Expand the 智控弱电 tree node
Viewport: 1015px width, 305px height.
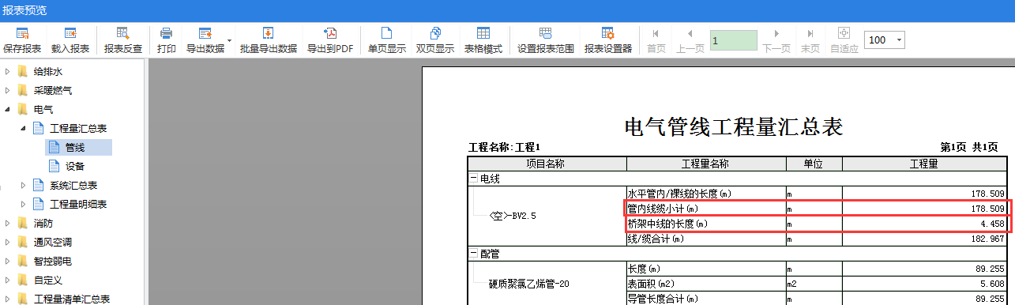click(7, 261)
